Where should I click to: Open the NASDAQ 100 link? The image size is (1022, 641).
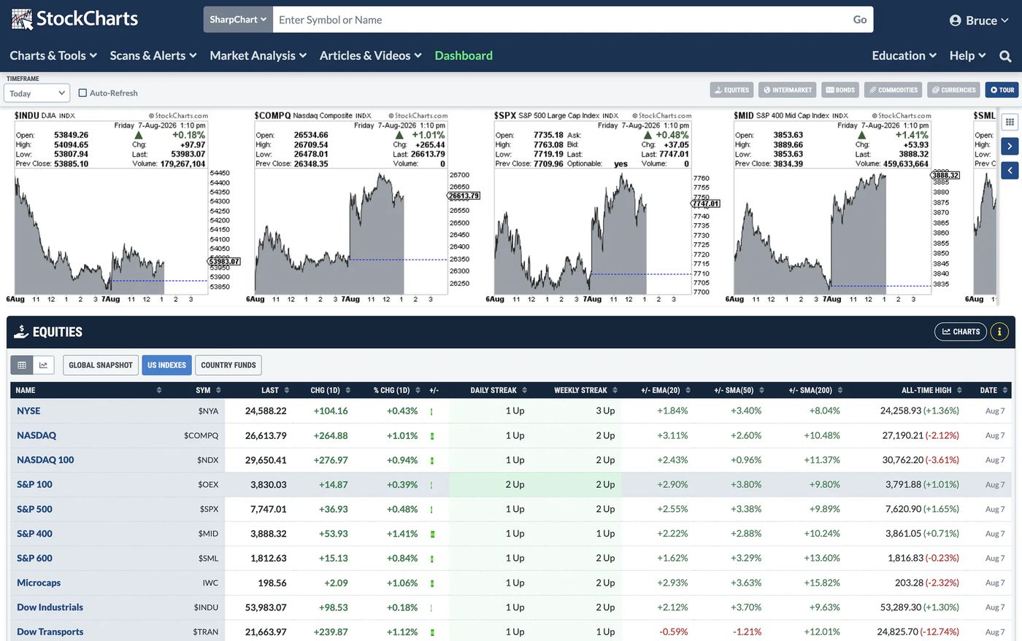click(45, 460)
